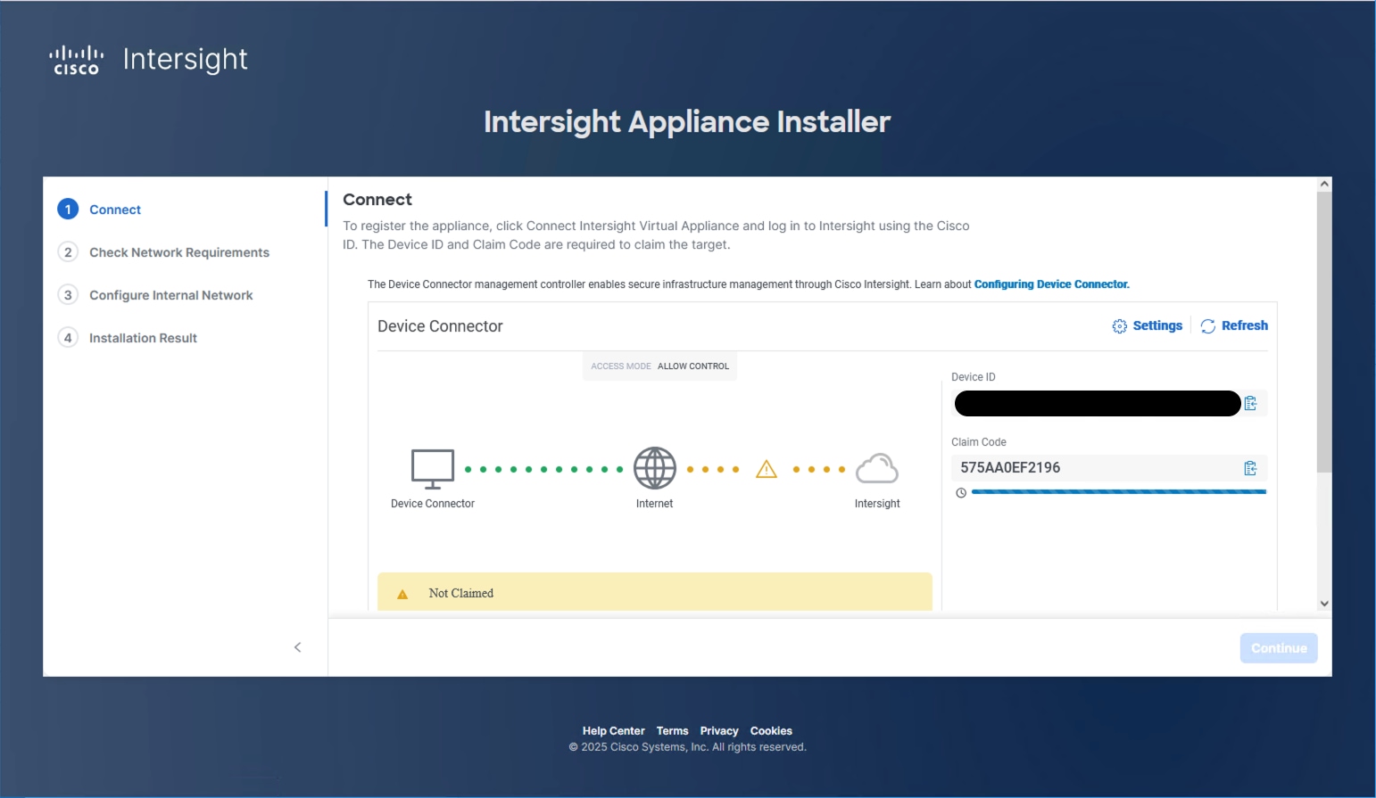Copy the Claim Code to clipboard
Viewport: 1376px width, 798px height.
point(1250,468)
